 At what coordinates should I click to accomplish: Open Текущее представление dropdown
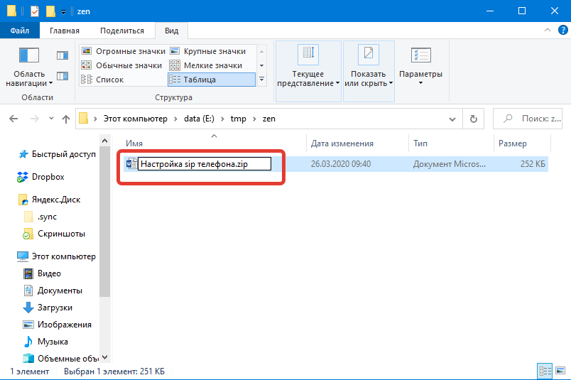(308, 71)
